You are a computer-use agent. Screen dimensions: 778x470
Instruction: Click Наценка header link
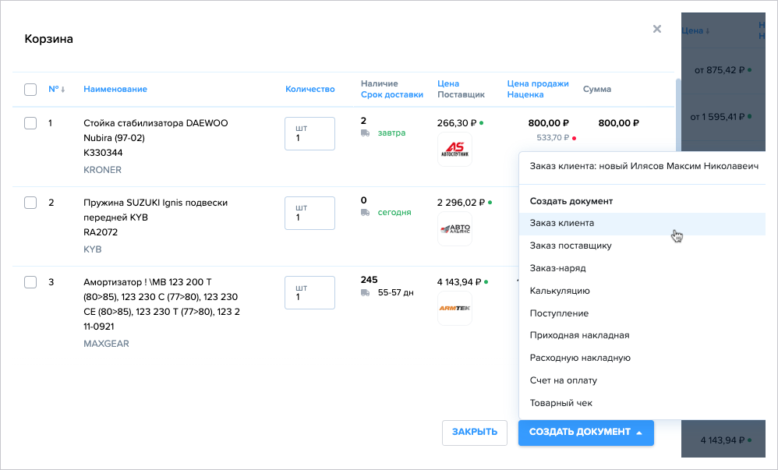(525, 95)
